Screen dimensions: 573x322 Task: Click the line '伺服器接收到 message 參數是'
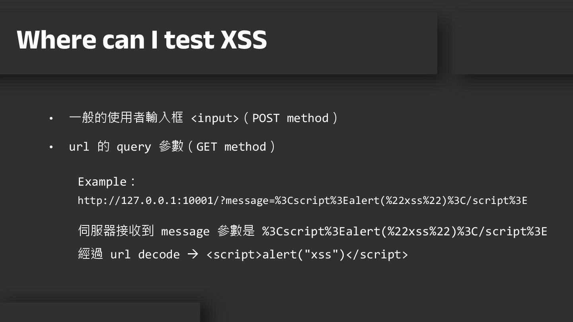pyautogui.click(x=166, y=231)
